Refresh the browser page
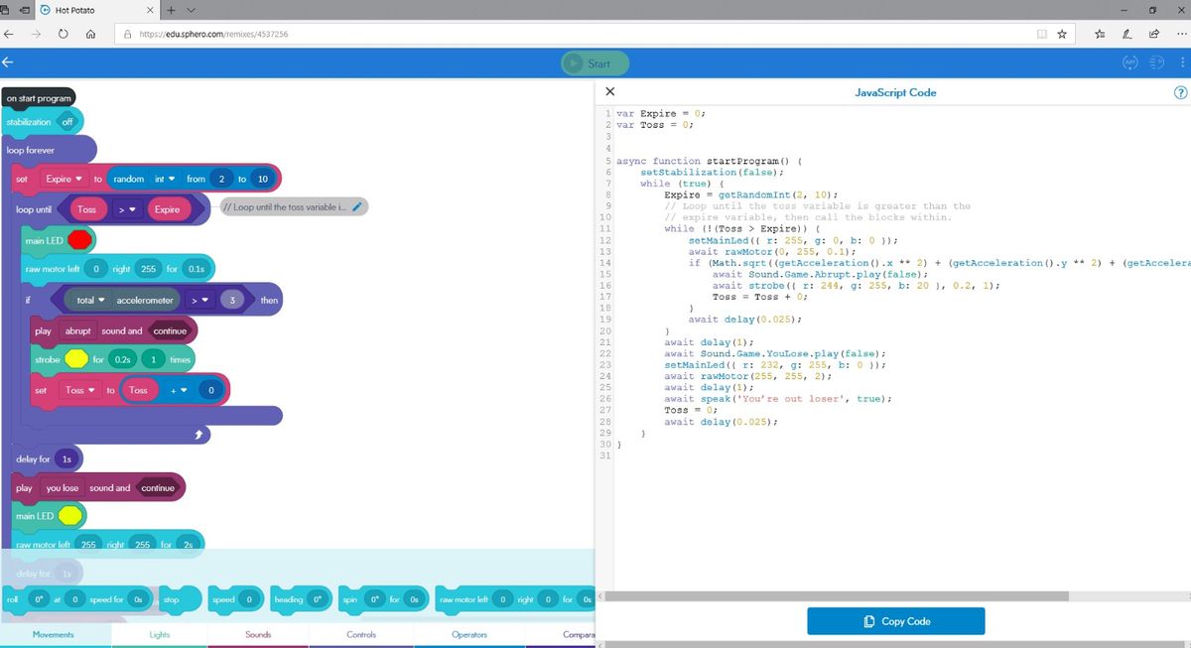Image resolution: width=1191 pixels, height=648 pixels. coord(63,34)
